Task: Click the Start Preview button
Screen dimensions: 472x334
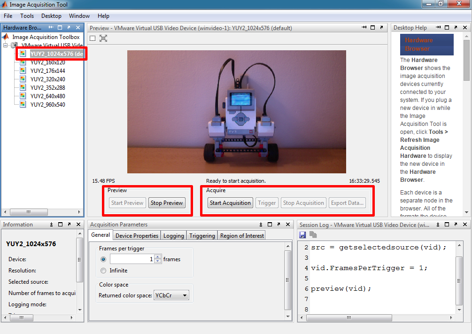Action: (x=127, y=202)
